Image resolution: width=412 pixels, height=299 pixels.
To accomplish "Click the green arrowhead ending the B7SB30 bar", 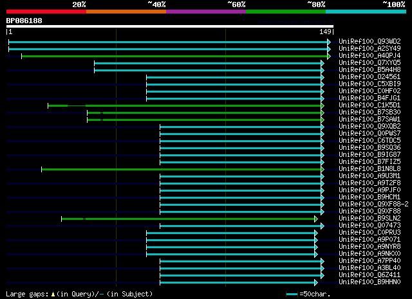I will (323, 113).
